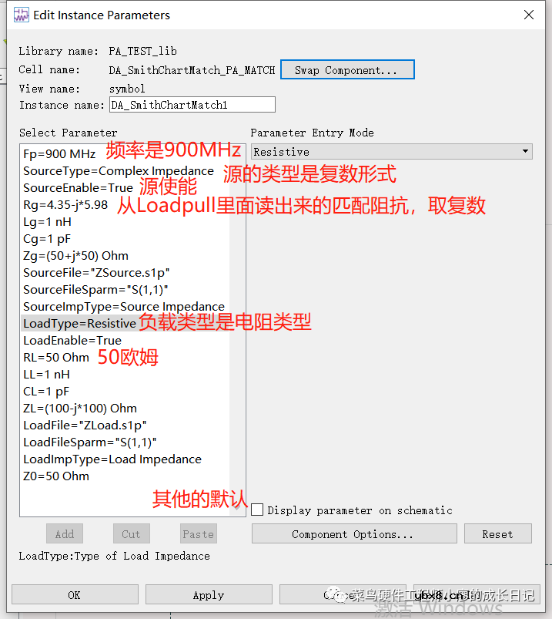Select the ZL=(100-j*100) Ohm parameter
The height and width of the screenshot is (619, 552).
tap(80, 409)
